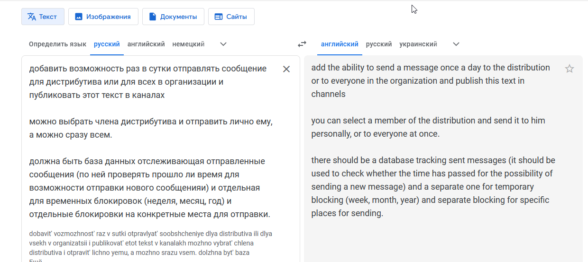Save translation with the star icon
588x262 pixels.
click(570, 69)
